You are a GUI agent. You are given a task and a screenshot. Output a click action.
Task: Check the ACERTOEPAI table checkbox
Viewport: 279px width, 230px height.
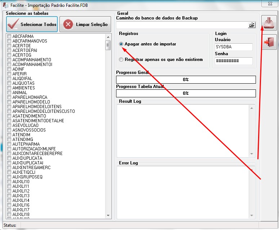tap(9, 50)
